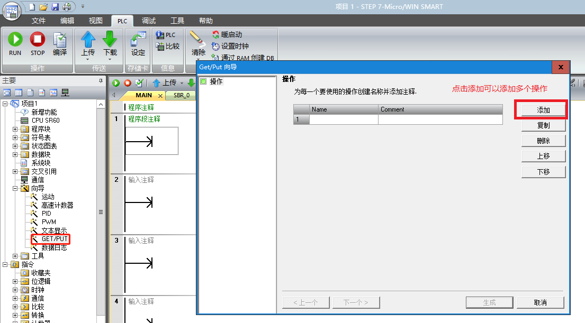The width and height of the screenshot is (585, 323).
Task: Open the 工具 menu tab
Action: tap(177, 21)
